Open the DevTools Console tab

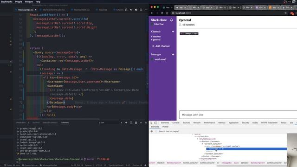tap(176, 122)
